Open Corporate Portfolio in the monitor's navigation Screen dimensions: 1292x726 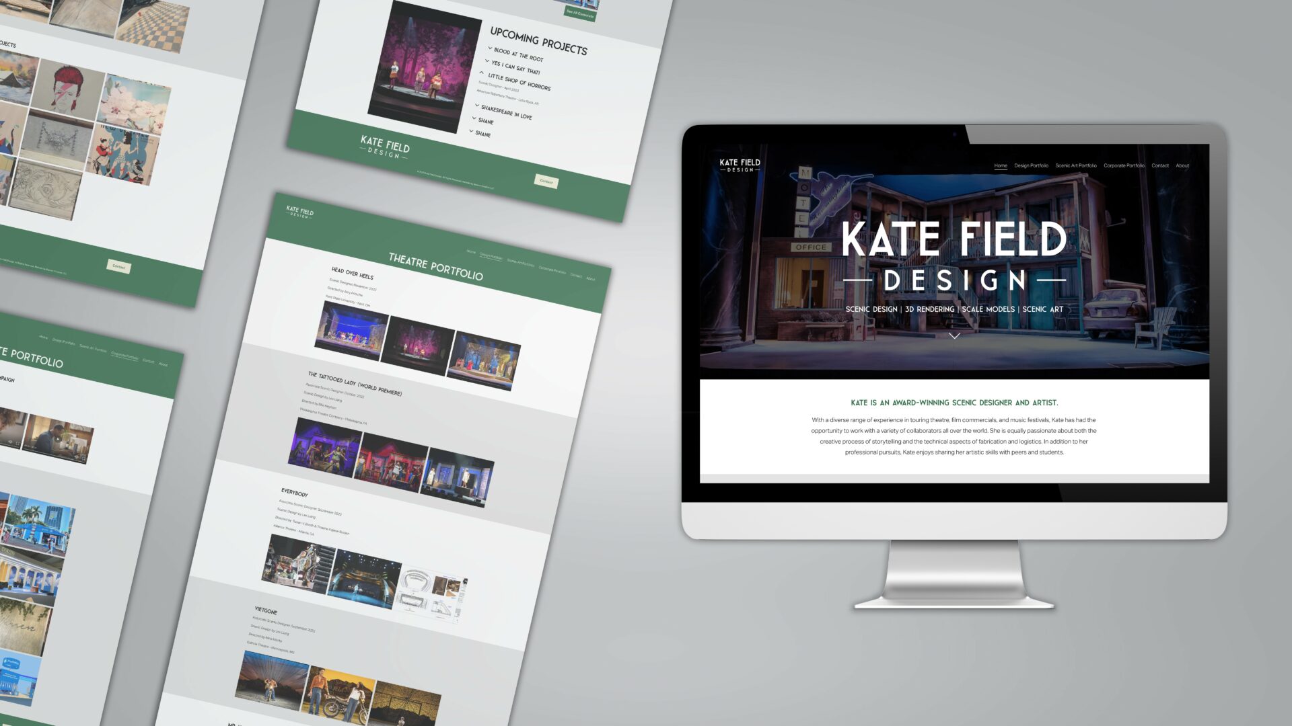point(1124,165)
